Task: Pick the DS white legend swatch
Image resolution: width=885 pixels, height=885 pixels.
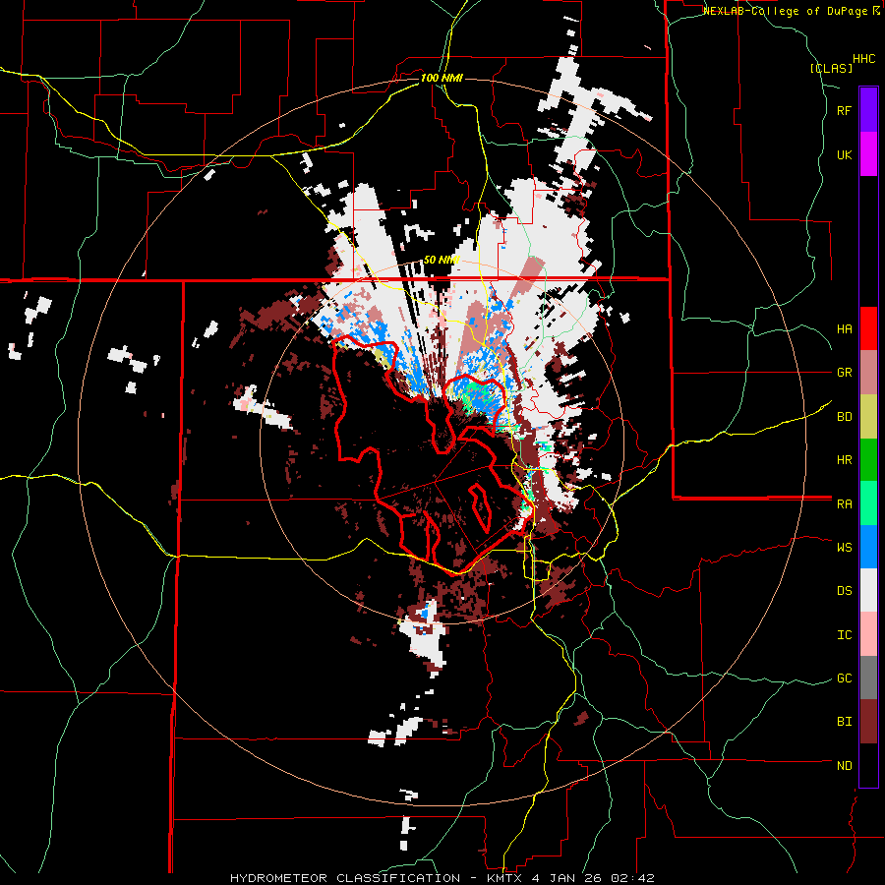Action: tap(868, 590)
